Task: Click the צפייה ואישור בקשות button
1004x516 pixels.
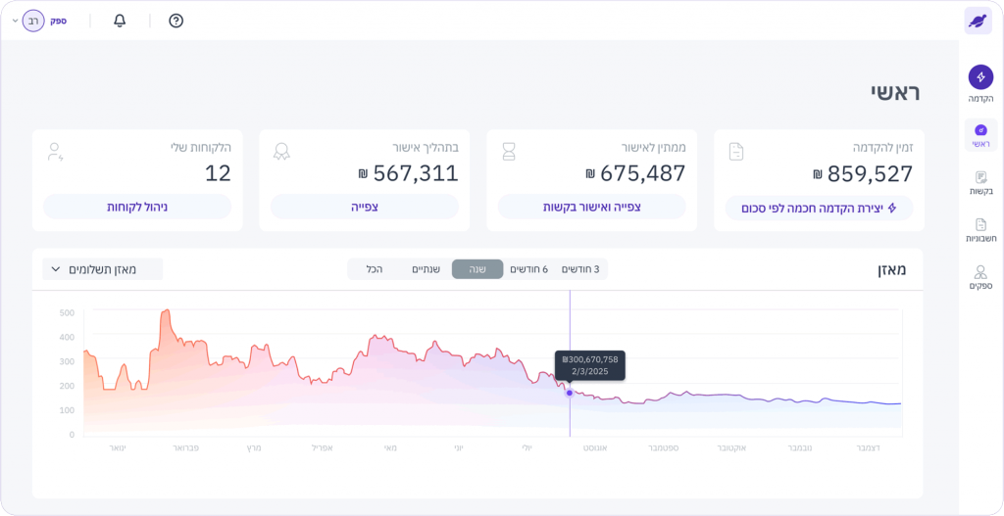Action: click(591, 208)
